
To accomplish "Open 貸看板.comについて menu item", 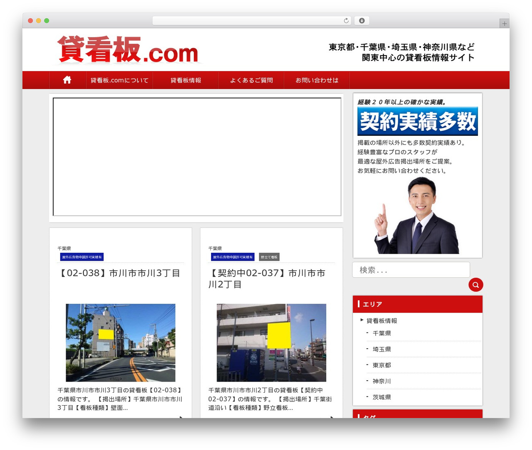I will [119, 80].
